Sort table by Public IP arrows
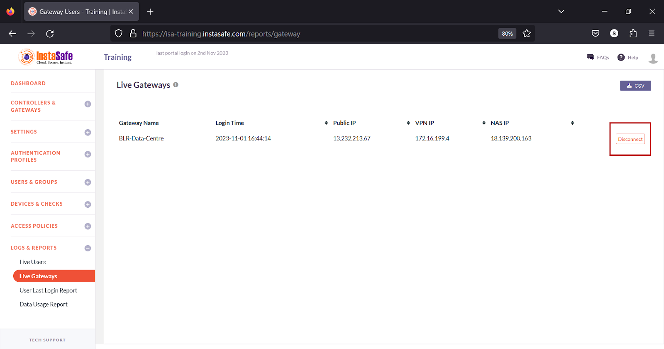The height and width of the screenshot is (349, 664). 408,123
